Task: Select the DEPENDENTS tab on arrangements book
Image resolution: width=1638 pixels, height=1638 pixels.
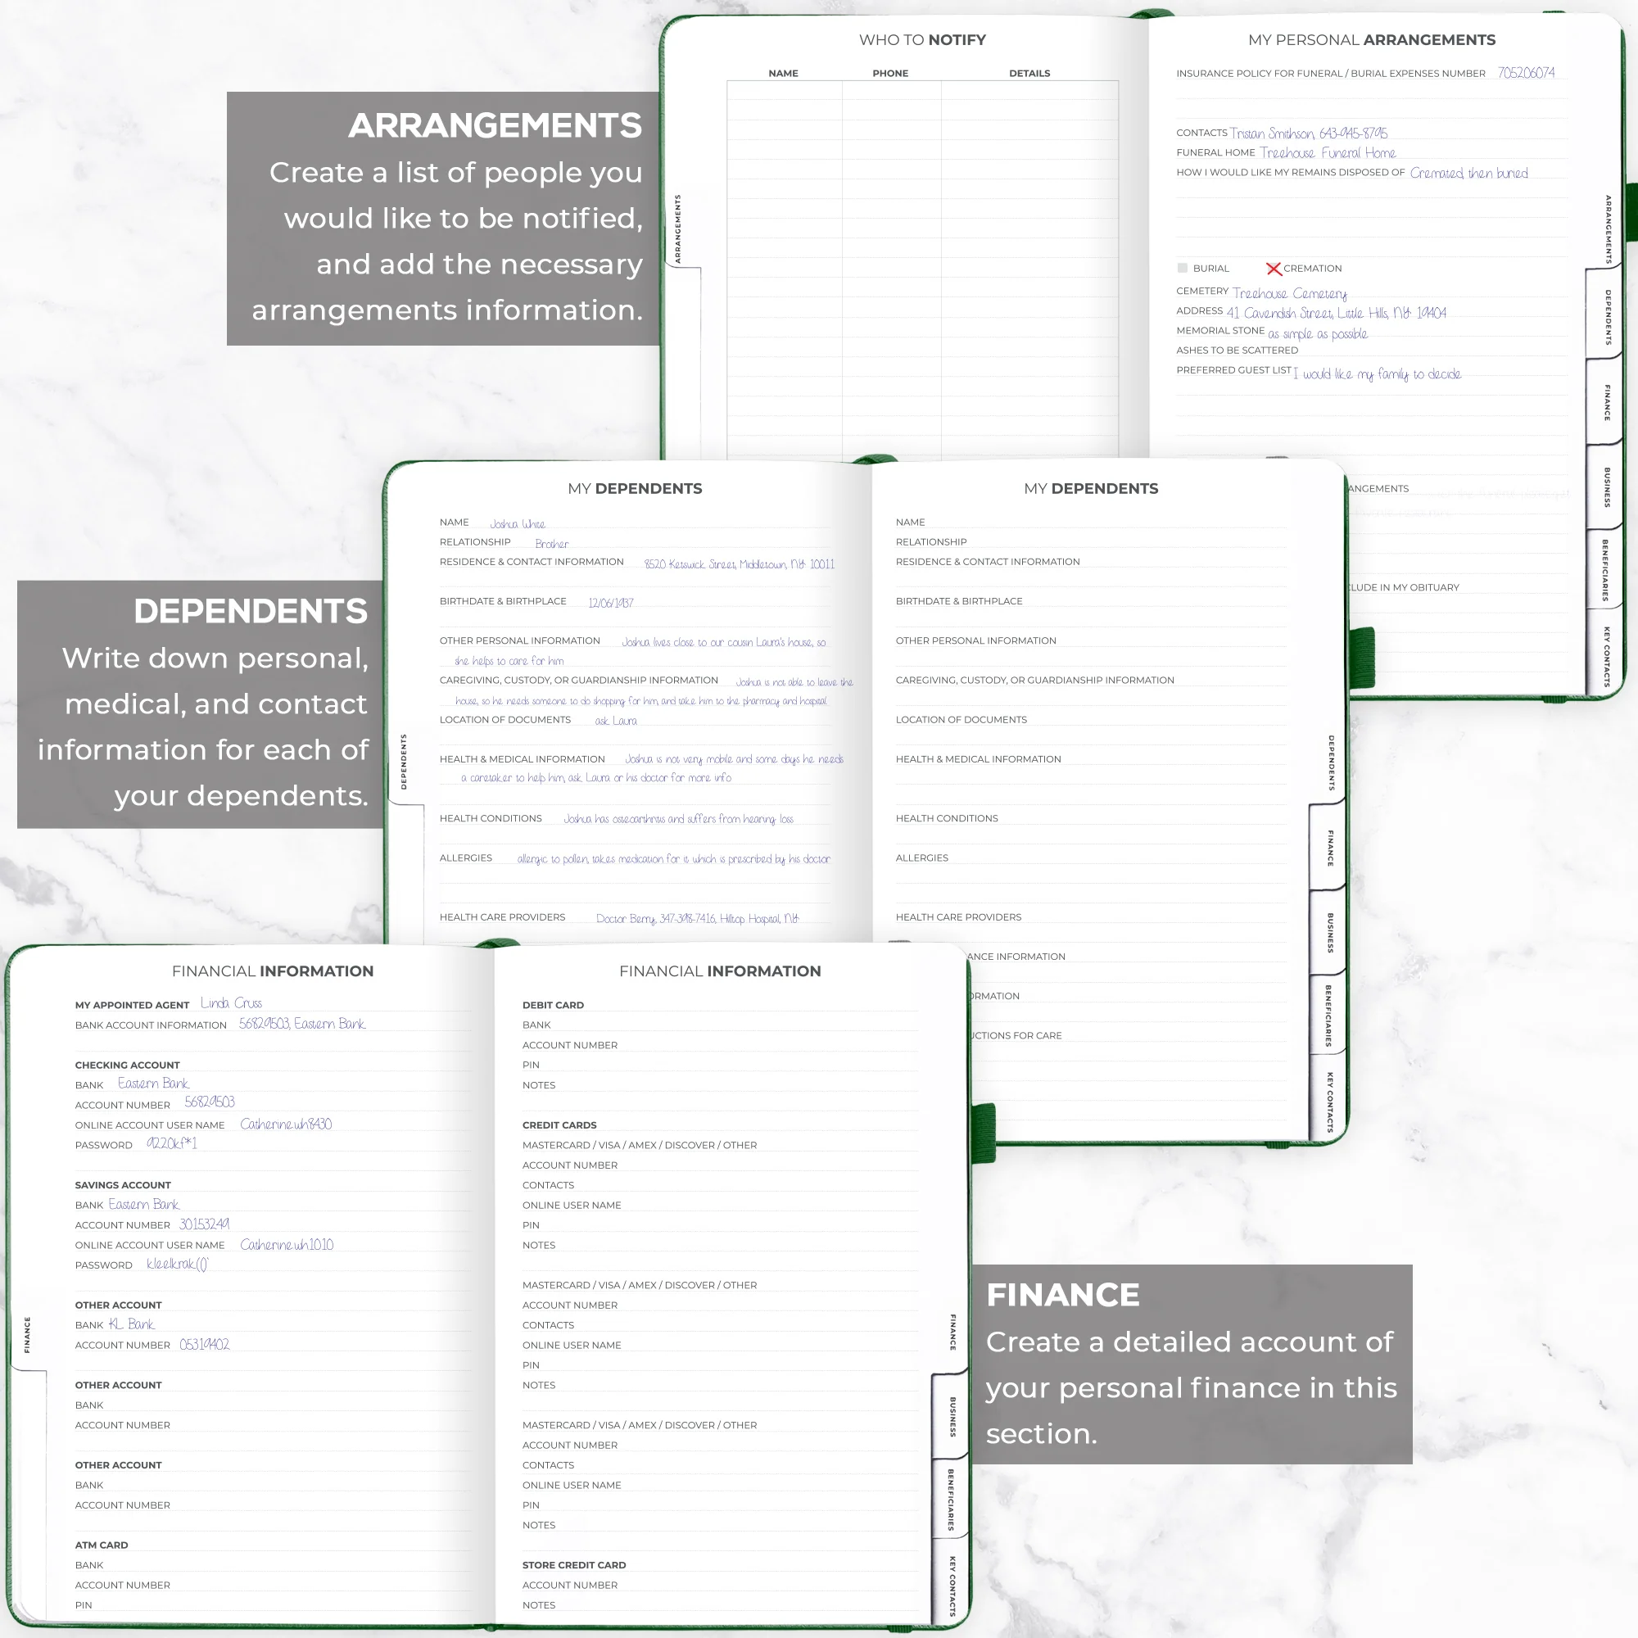Action: tap(1607, 317)
